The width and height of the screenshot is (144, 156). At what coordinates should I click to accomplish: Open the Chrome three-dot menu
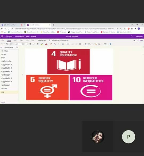tap(142, 29)
